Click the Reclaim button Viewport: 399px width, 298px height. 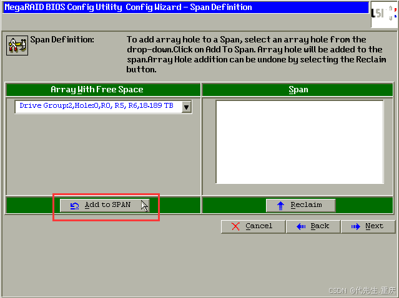(x=300, y=205)
